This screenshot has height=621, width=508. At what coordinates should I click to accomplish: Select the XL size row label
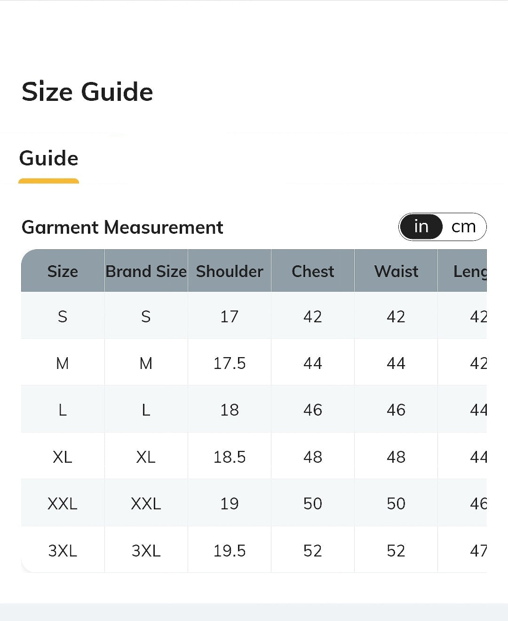(x=63, y=457)
